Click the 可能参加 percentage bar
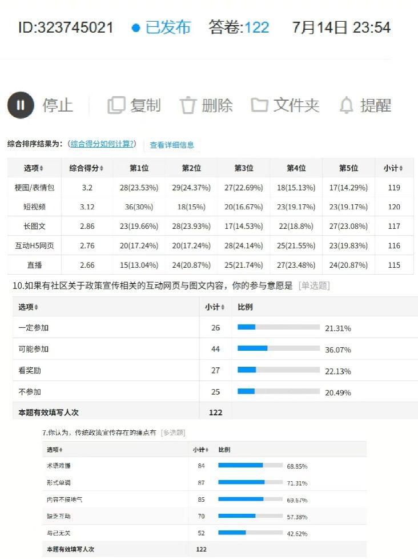 [x=278, y=348]
